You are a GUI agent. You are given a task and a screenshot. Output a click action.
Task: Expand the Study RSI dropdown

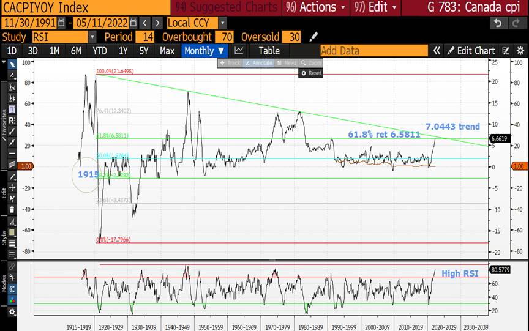point(92,37)
